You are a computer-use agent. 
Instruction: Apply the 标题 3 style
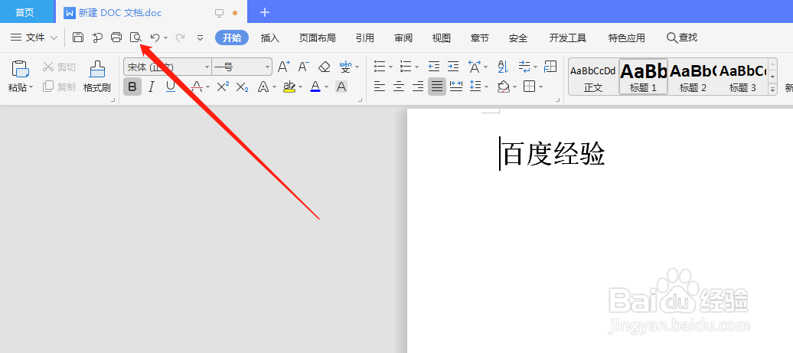coord(742,77)
